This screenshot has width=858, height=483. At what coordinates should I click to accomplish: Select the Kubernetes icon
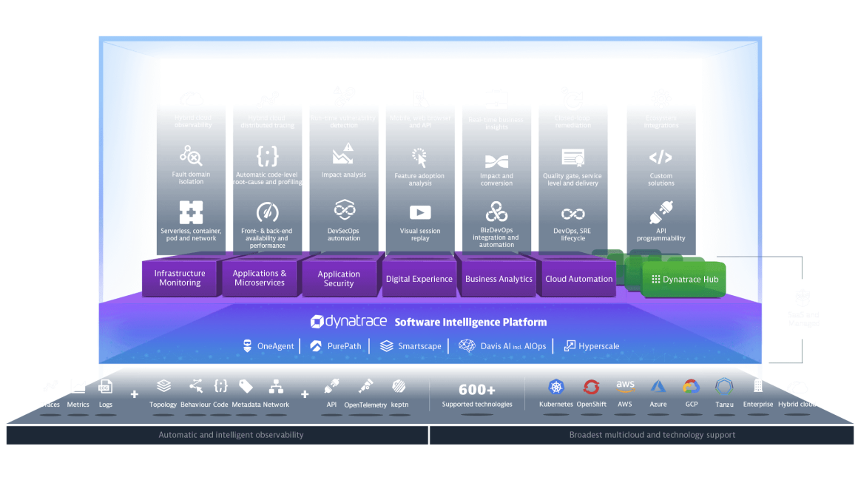(x=555, y=385)
